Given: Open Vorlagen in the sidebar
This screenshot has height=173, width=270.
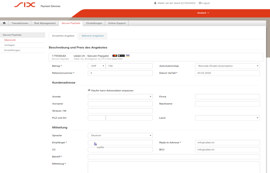Looking at the screenshot, I should [x=10, y=45].
